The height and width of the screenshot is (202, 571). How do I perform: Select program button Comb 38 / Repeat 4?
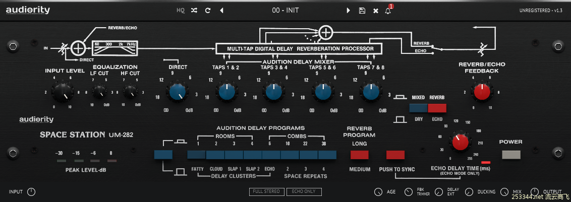[327, 155]
